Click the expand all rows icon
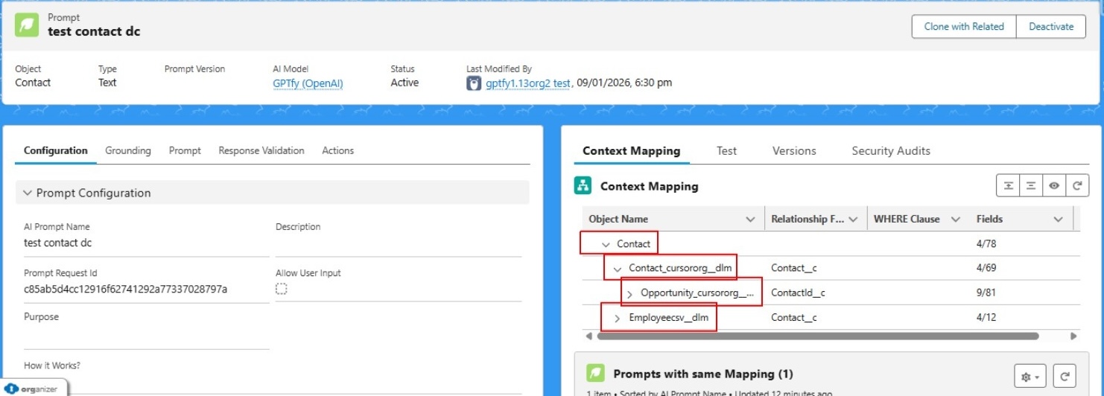The image size is (1104, 396). 1009,185
